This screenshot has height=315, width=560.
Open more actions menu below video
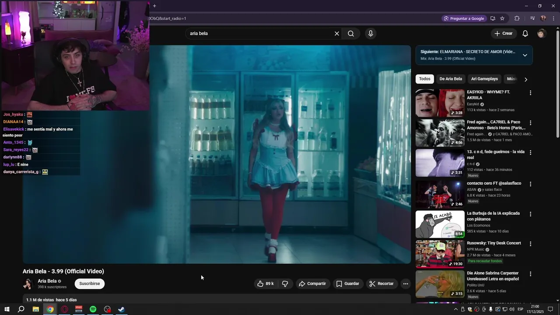(406, 284)
